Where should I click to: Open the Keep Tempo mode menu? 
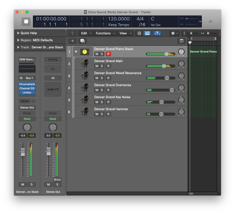(119, 25)
